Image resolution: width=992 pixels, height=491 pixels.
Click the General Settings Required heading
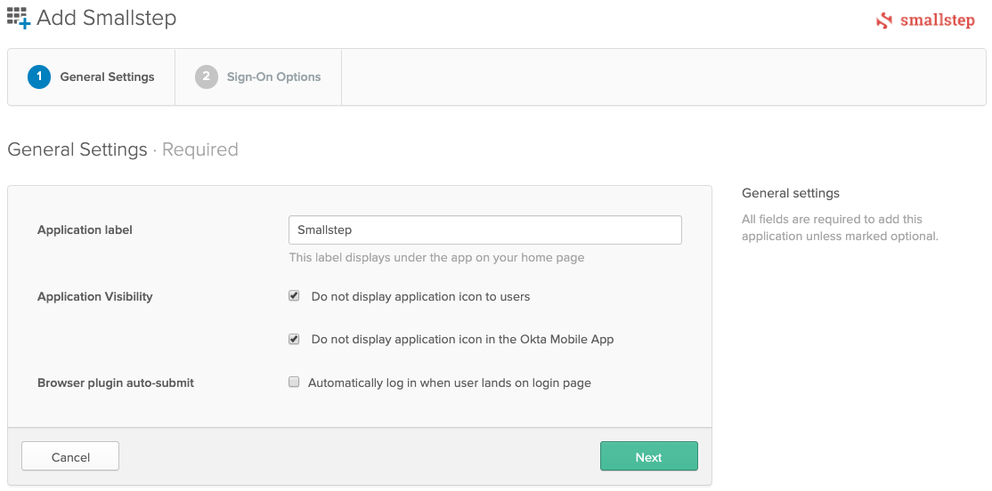[x=122, y=149]
